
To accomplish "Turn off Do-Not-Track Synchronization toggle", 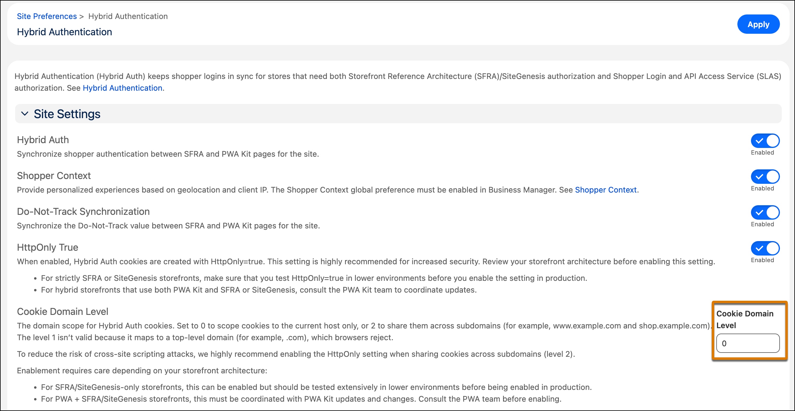I will coord(765,212).
